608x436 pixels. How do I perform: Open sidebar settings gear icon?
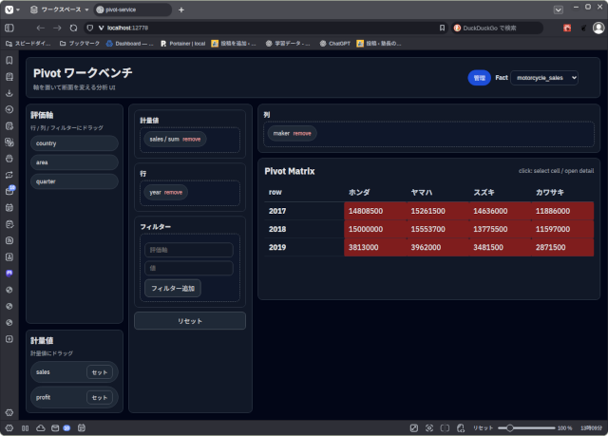pyautogui.click(x=9, y=412)
